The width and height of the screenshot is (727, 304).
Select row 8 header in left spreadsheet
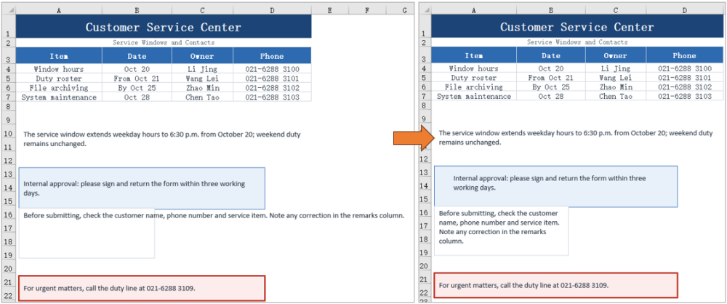coord(7,107)
